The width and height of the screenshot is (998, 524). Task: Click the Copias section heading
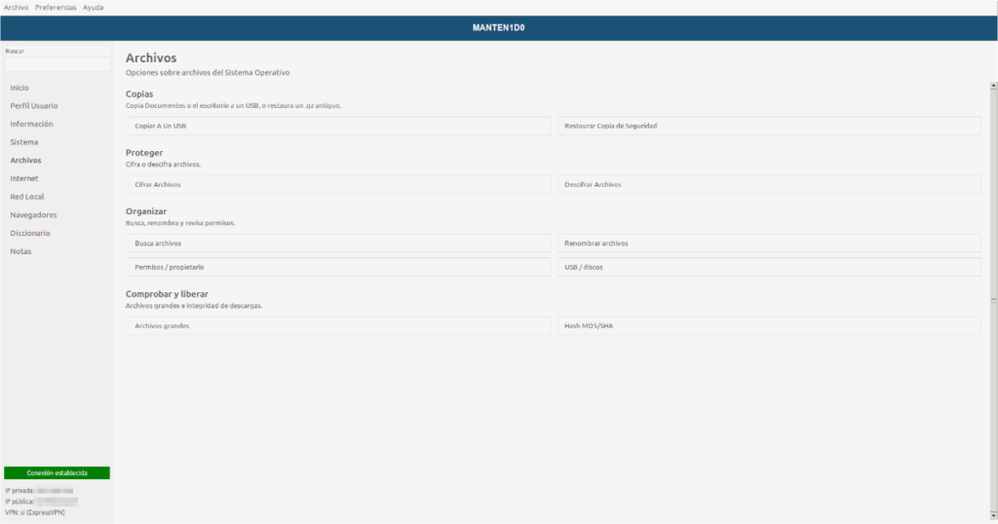point(139,94)
